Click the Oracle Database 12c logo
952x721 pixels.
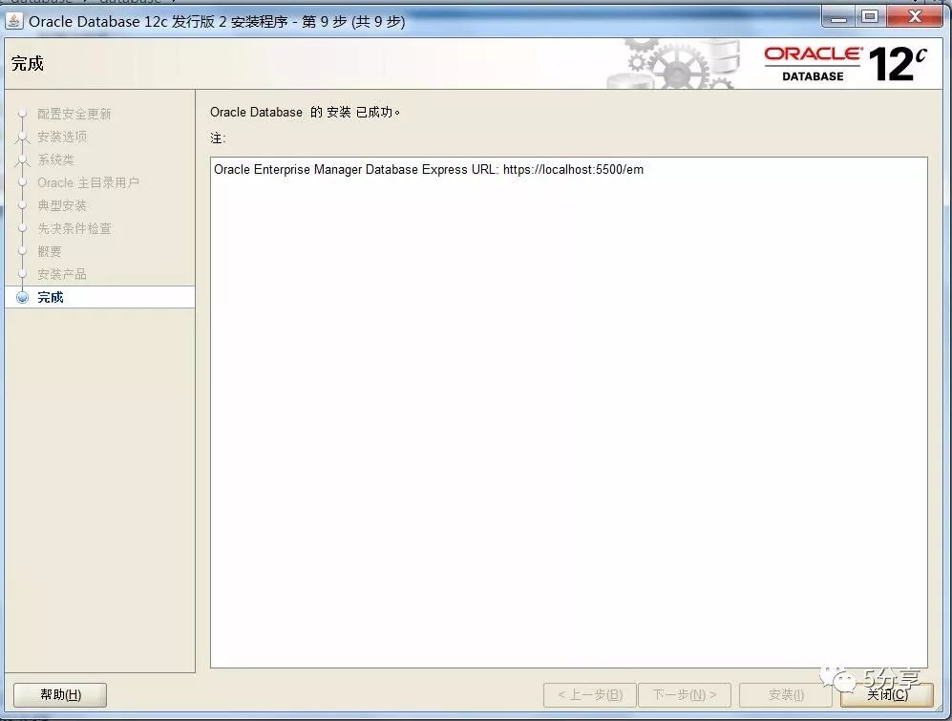point(844,64)
